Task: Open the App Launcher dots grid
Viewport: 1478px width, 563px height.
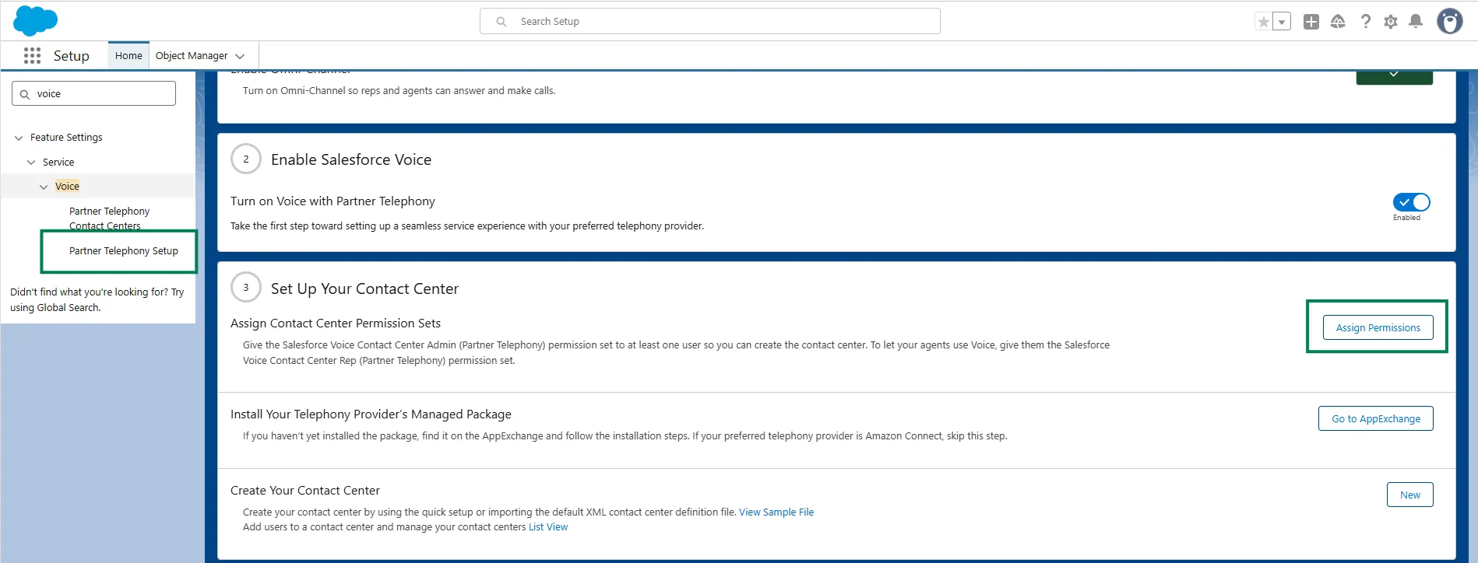Action: (x=32, y=55)
